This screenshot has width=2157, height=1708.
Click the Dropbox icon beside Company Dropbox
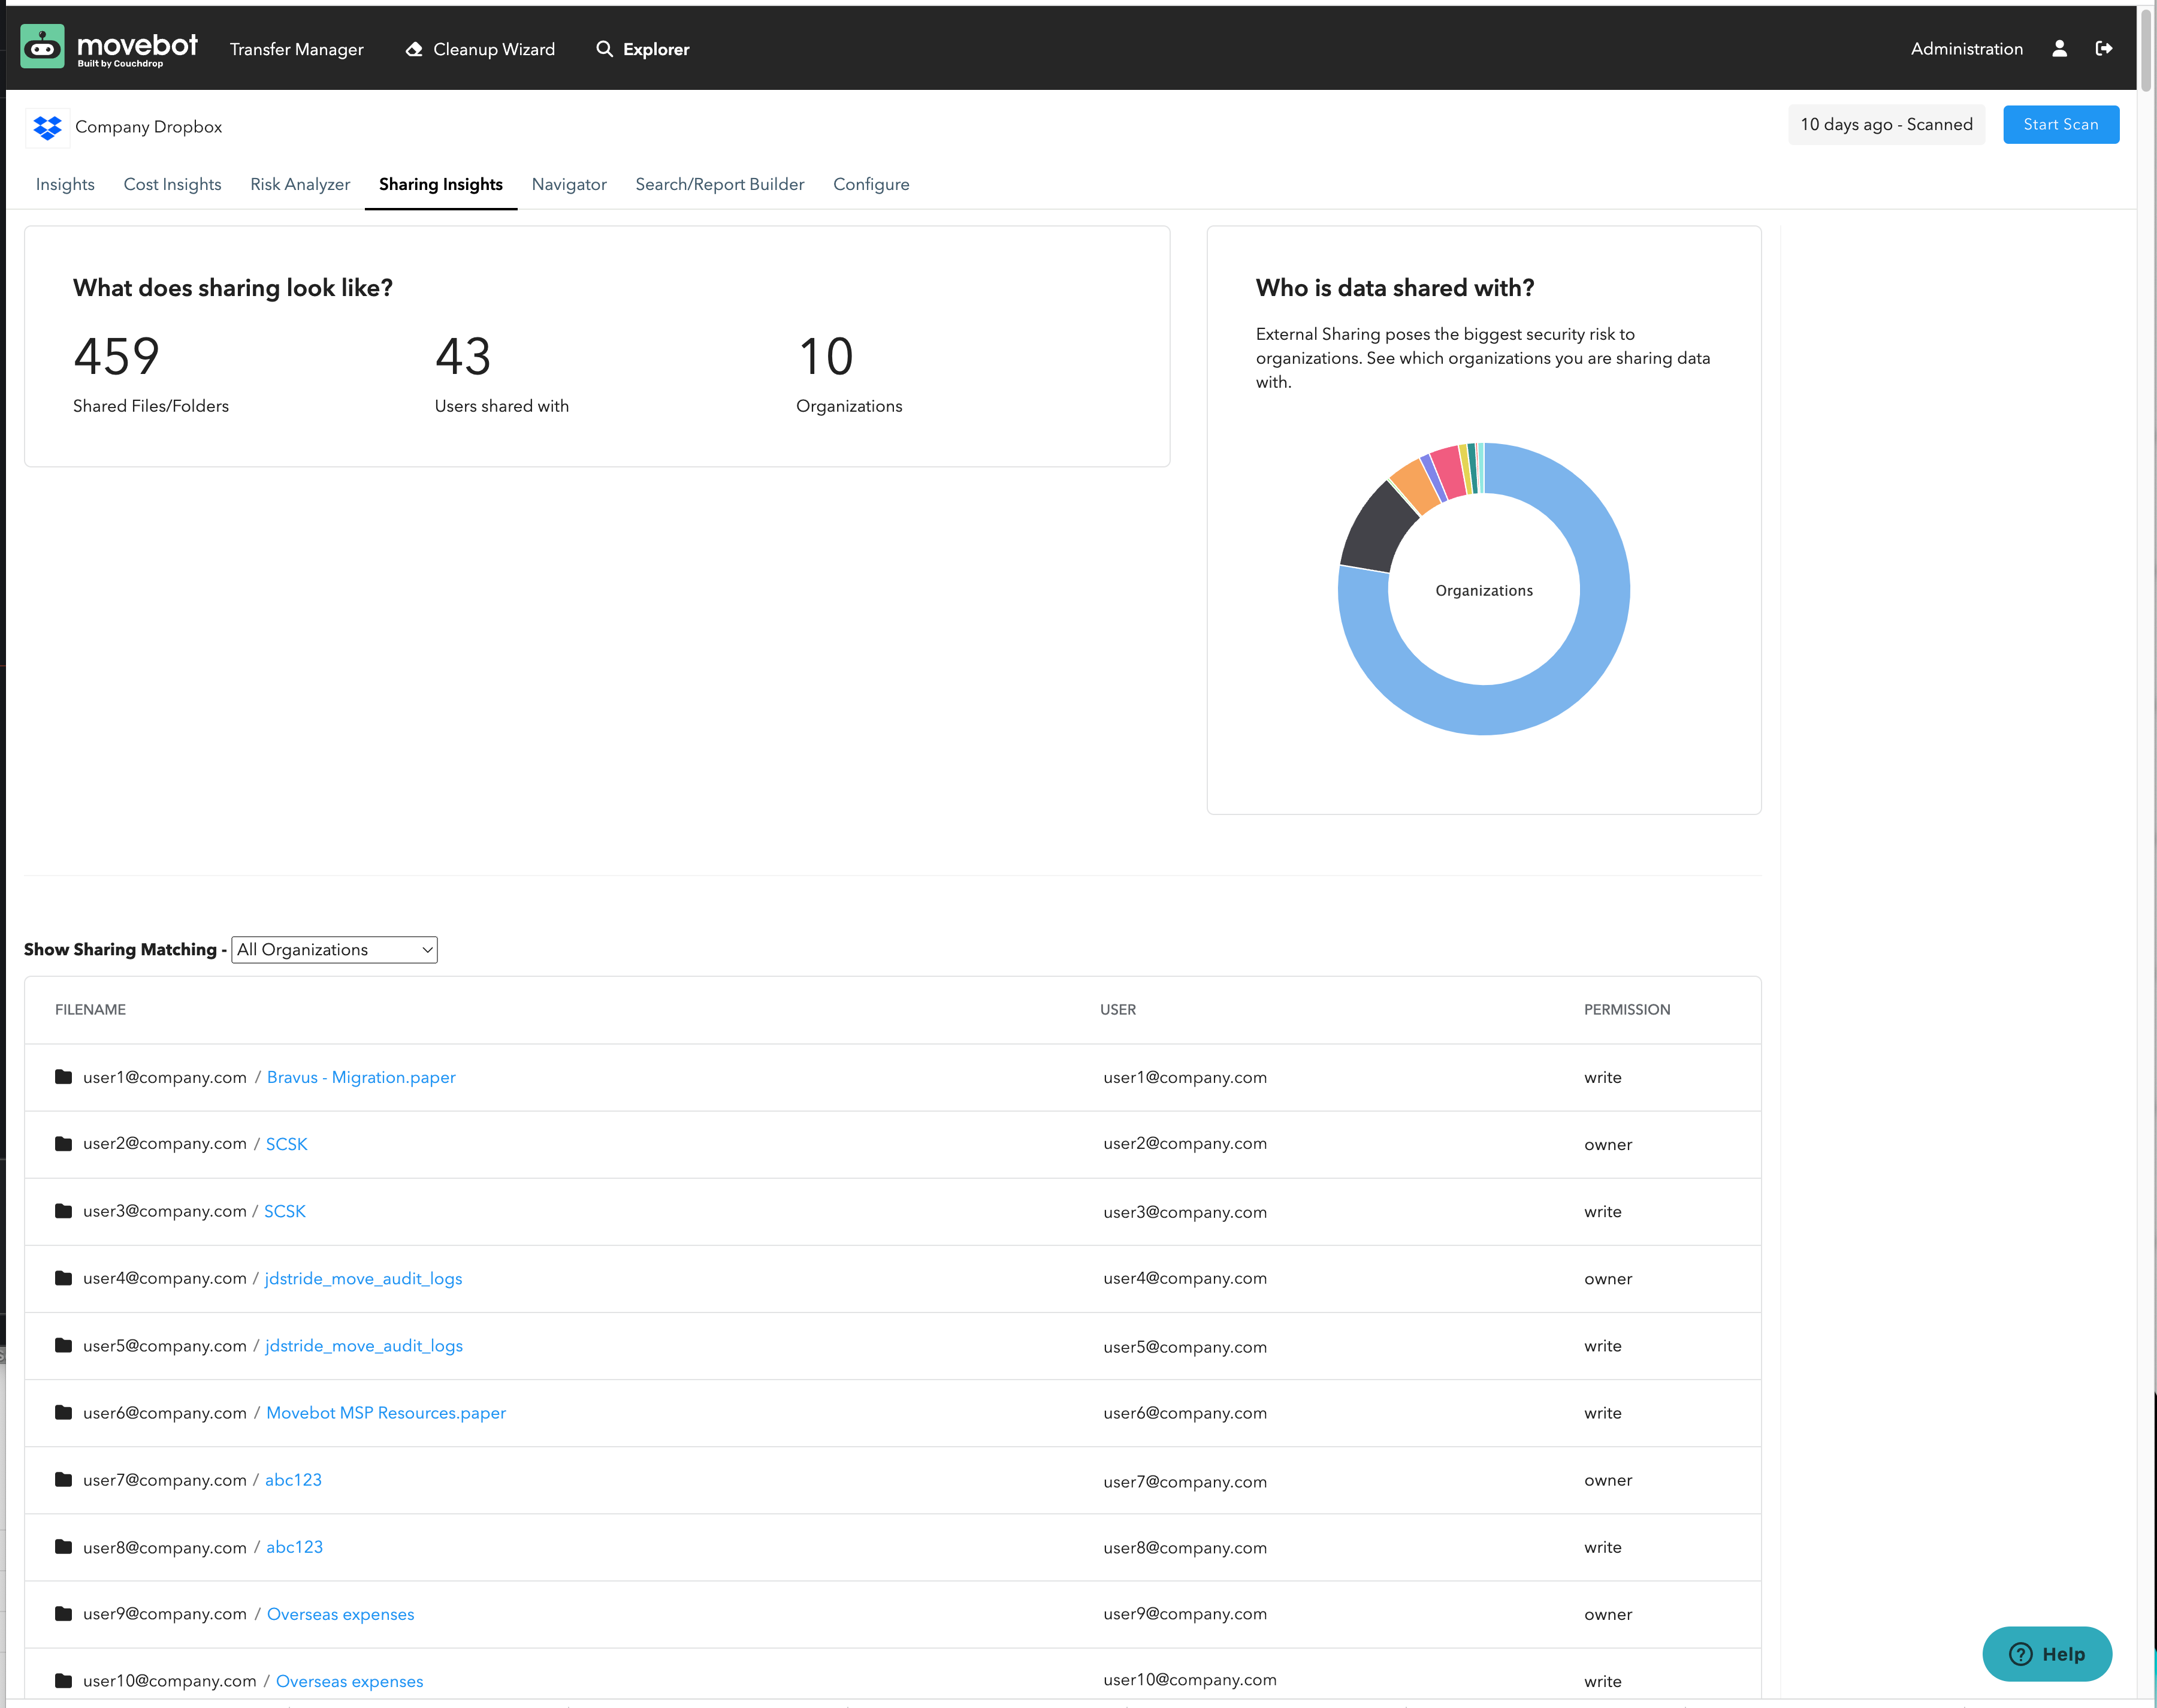coord(47,127)
